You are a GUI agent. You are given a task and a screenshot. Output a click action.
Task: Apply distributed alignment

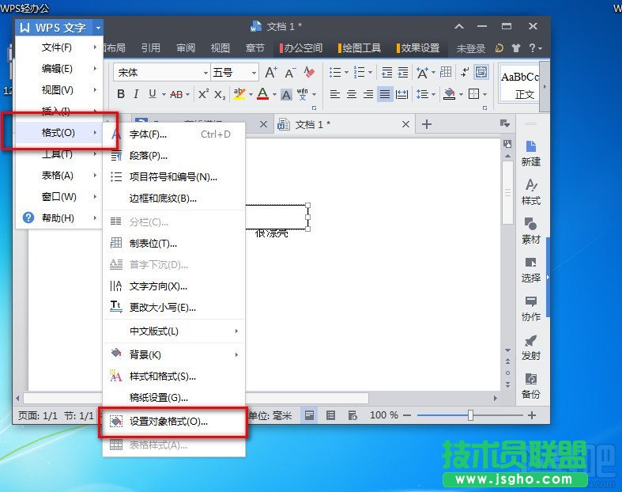[x=401, y=94]
